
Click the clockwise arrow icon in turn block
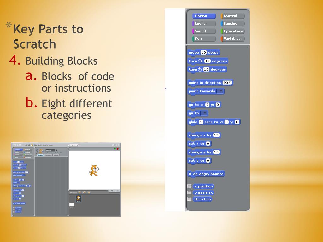201,61
